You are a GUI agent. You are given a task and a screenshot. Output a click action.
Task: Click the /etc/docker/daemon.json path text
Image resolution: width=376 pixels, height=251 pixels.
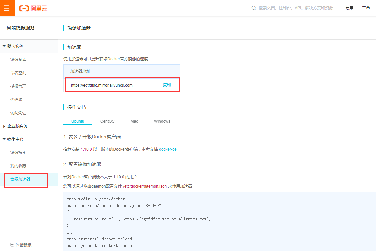(145, 186)
